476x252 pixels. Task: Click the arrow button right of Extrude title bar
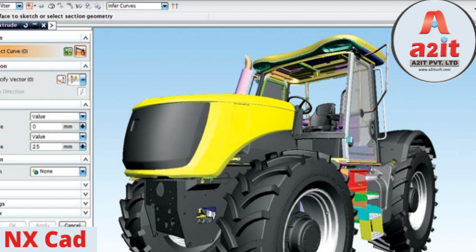coord(52,25)
